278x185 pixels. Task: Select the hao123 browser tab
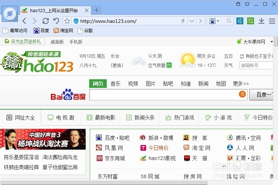click(x=56, y=10)
